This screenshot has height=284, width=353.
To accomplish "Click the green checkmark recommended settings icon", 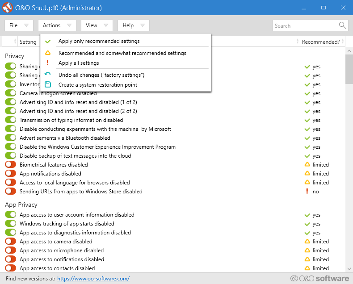I will pos(48,41).
